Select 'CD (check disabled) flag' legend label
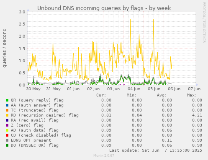The width and height of the screenshot is (208, 160). pyautogui.click(x=41, y=135)
